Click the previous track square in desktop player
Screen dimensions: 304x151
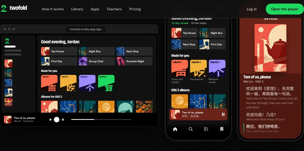click(x=50, y=120)
